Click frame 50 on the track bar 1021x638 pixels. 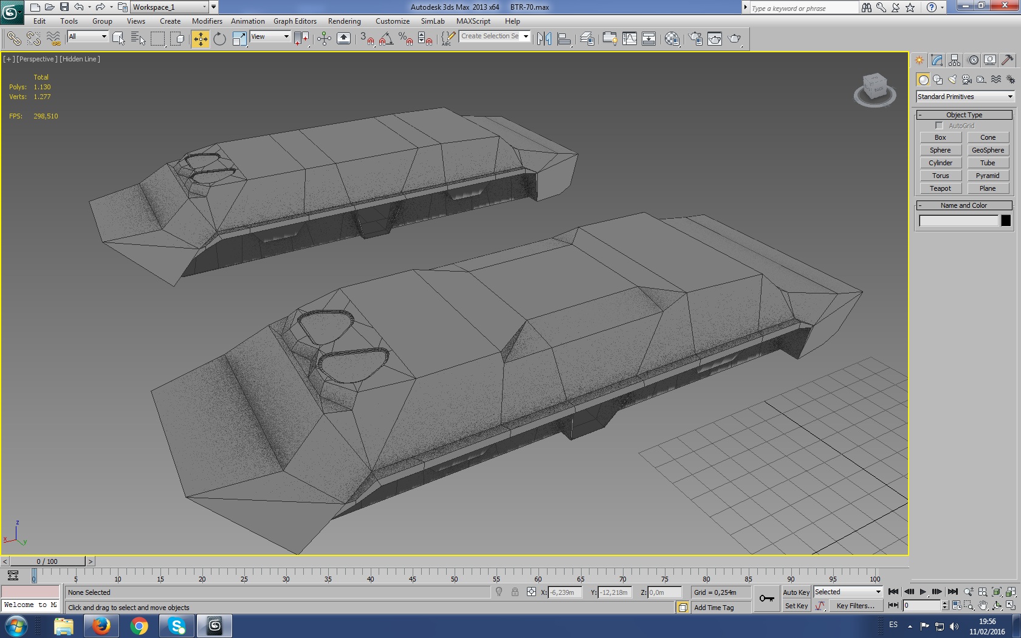tap(454, 575)
